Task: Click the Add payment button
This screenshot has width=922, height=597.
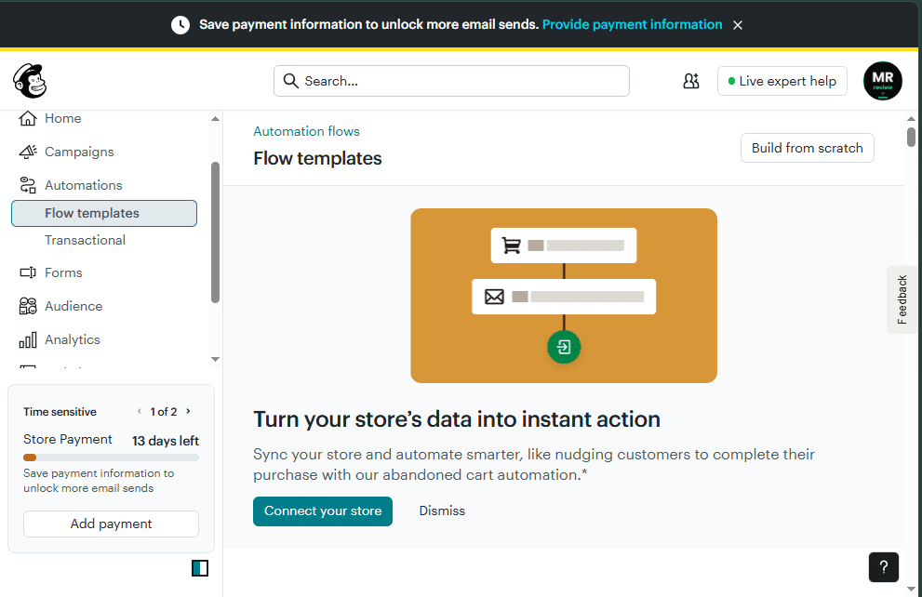Action: click(111, 524)
